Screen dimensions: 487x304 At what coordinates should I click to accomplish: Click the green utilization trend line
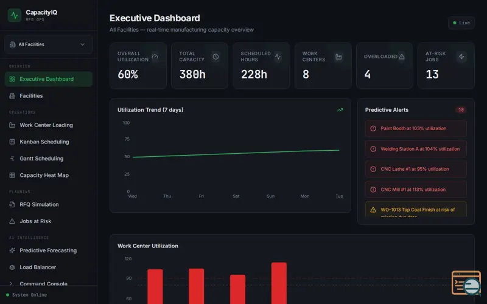tap(236, 154)
